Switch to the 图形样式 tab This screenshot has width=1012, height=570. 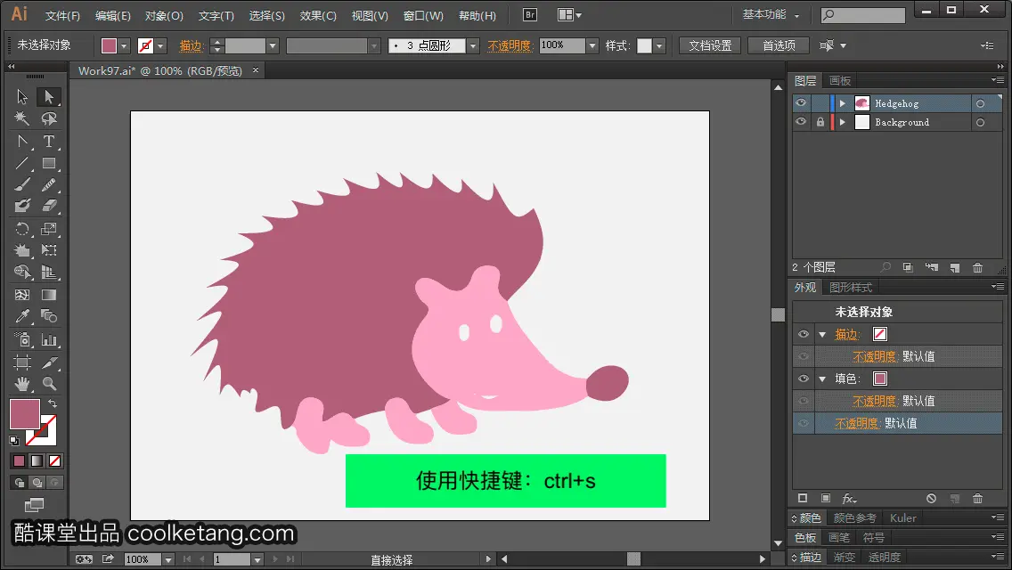(x=851, y=288)
